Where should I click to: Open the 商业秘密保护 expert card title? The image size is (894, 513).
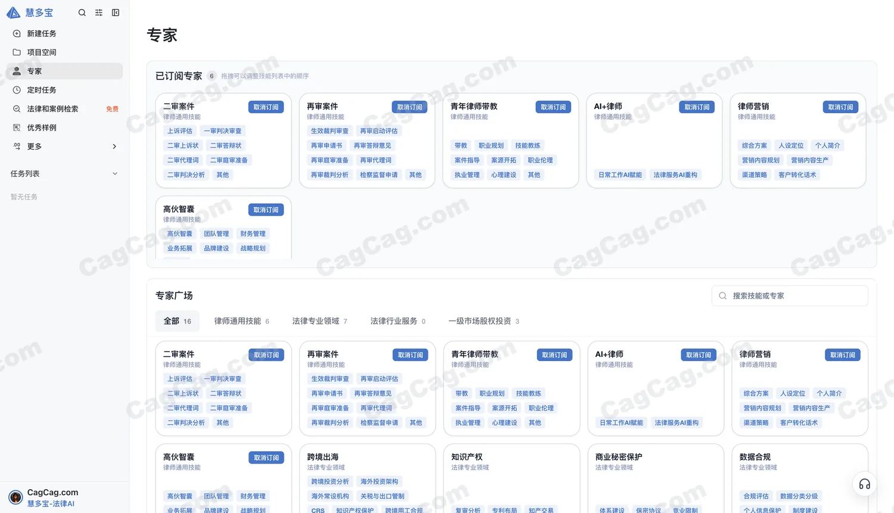619,457
